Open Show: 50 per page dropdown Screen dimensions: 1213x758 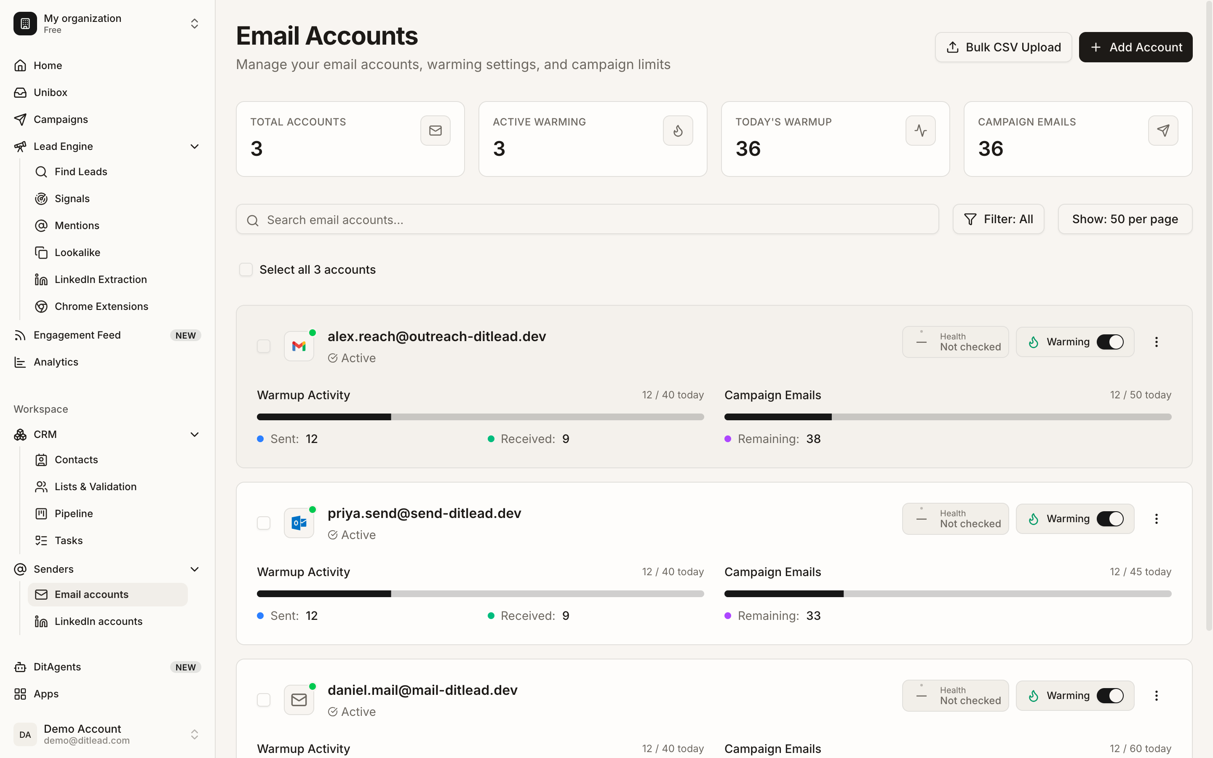coord(1125,219)
